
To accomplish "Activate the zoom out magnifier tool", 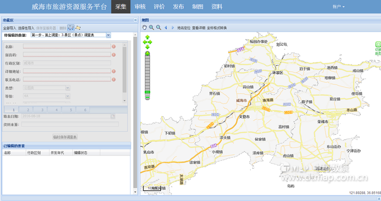I will click(x=158, y=28).
